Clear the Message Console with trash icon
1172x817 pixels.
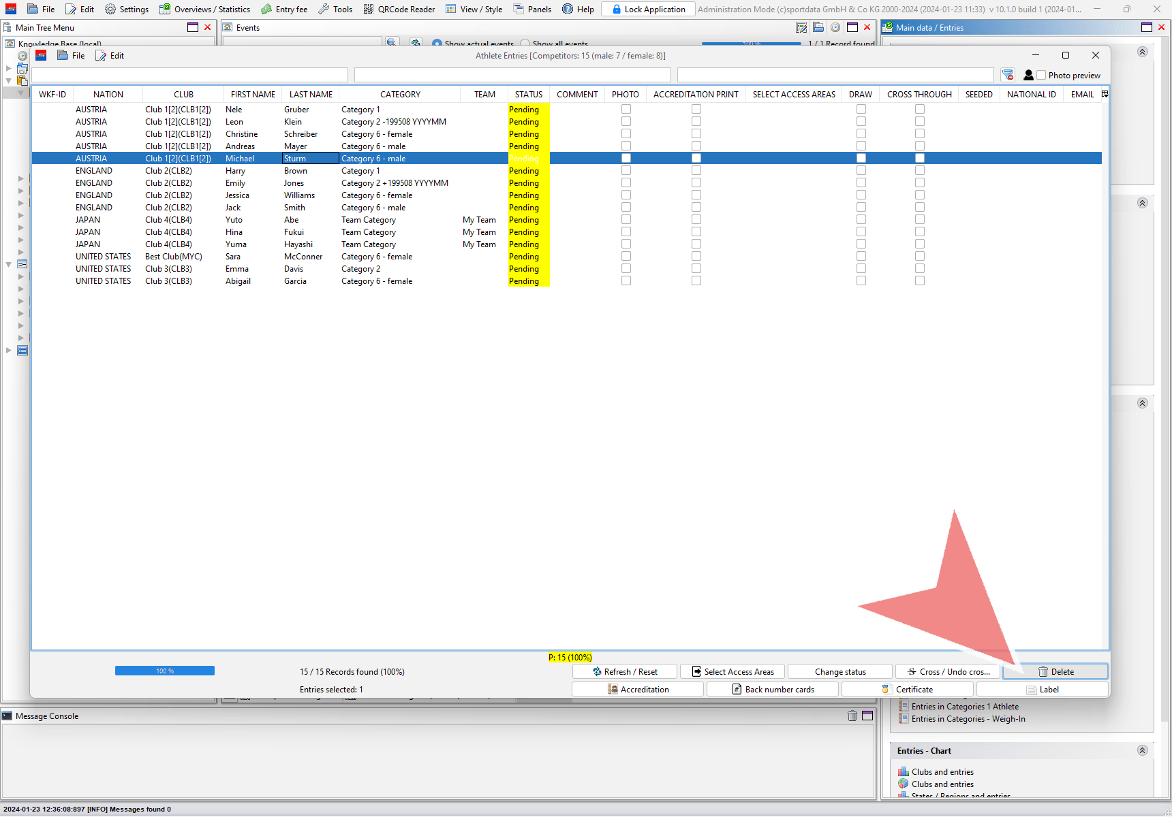[852, 716]
